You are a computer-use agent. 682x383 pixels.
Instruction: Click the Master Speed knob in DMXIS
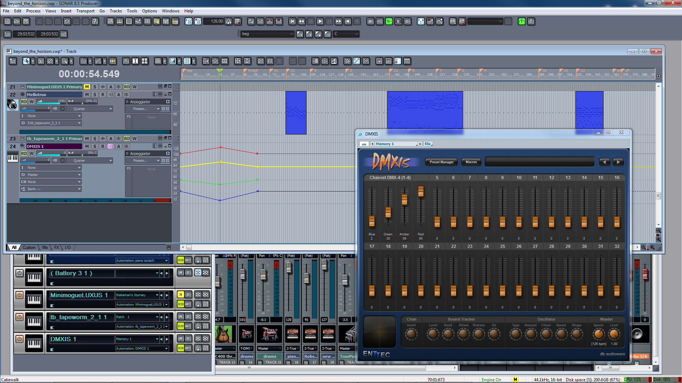599,334
